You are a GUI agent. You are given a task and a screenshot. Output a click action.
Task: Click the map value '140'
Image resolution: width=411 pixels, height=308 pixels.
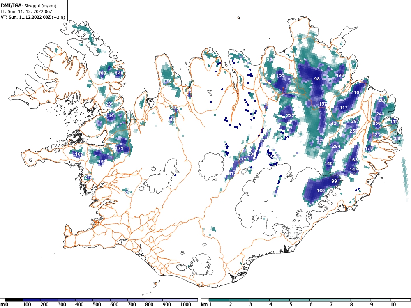tap(328, 163)
